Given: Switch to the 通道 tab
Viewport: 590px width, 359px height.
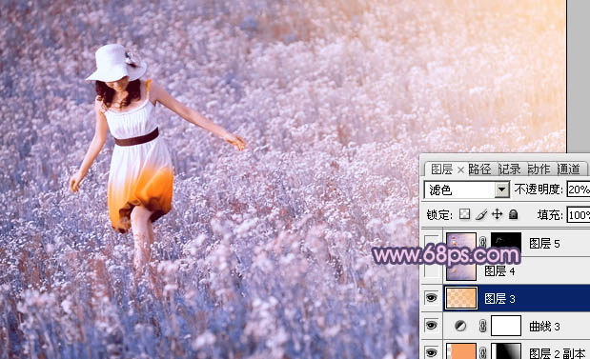Looking at the screenshot, I should pos(568,170).
